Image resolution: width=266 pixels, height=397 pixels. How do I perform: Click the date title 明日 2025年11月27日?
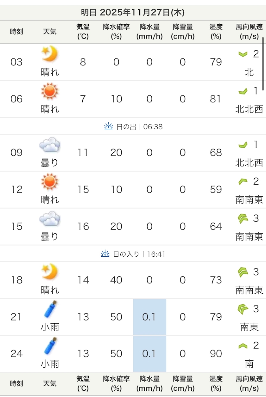click(x=133, y=13)
